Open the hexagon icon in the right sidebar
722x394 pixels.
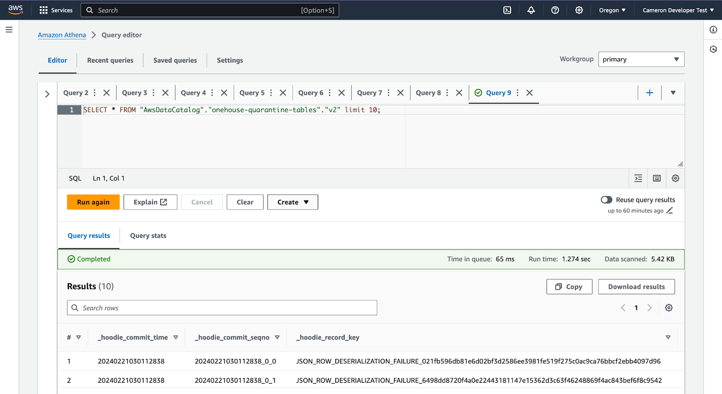pos(713,49)
